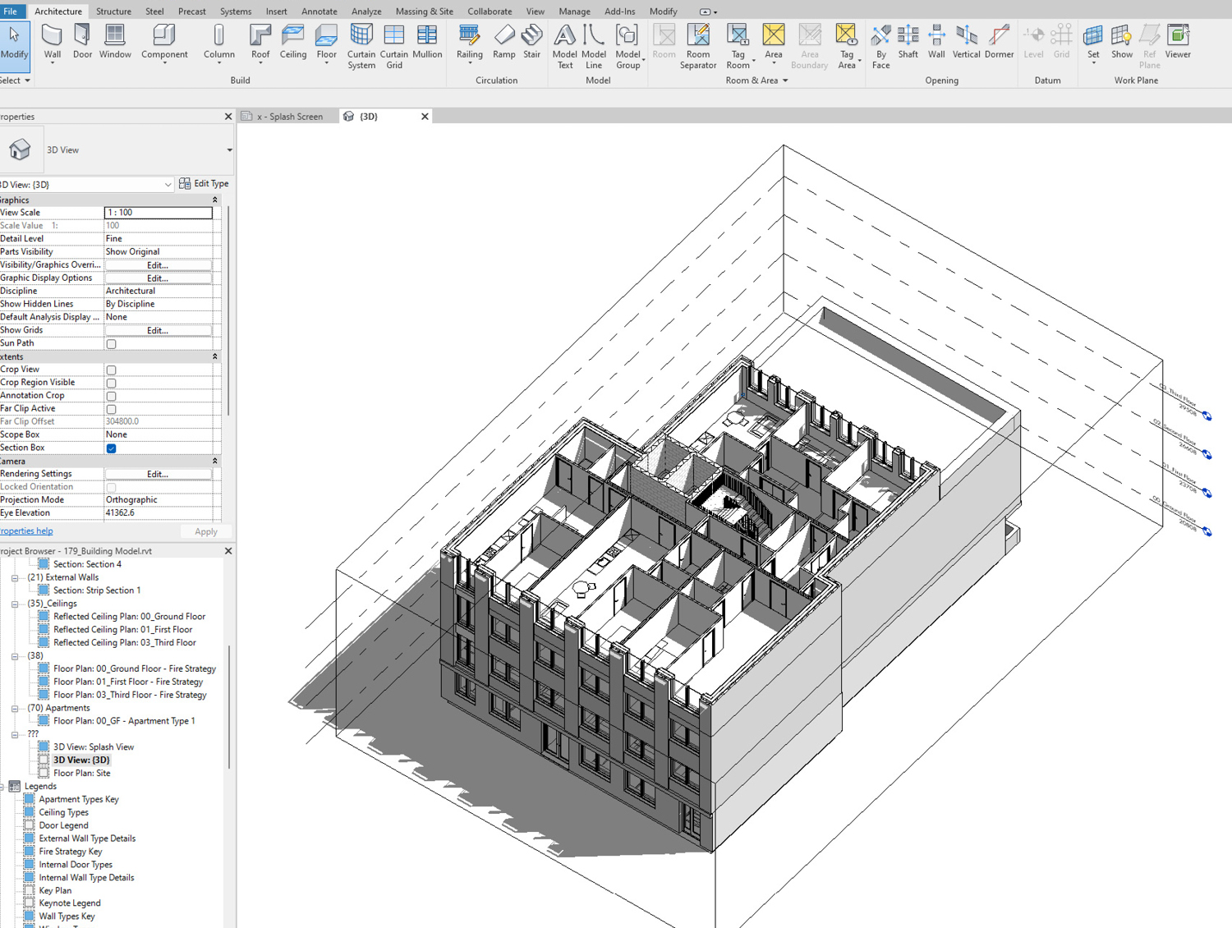This screenshot has height=928, width=1232.
Task: Open the Shaft opening tool
Action: click(908, 41)
